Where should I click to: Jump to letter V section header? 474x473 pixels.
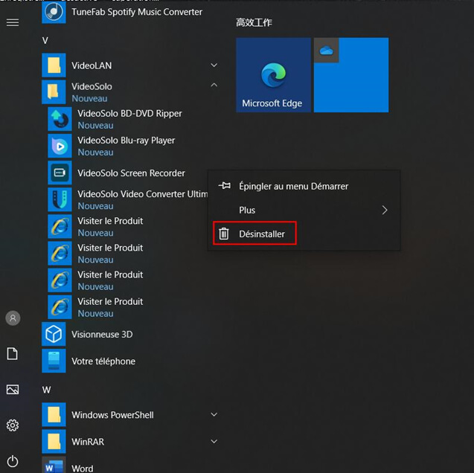pos(45,40)
